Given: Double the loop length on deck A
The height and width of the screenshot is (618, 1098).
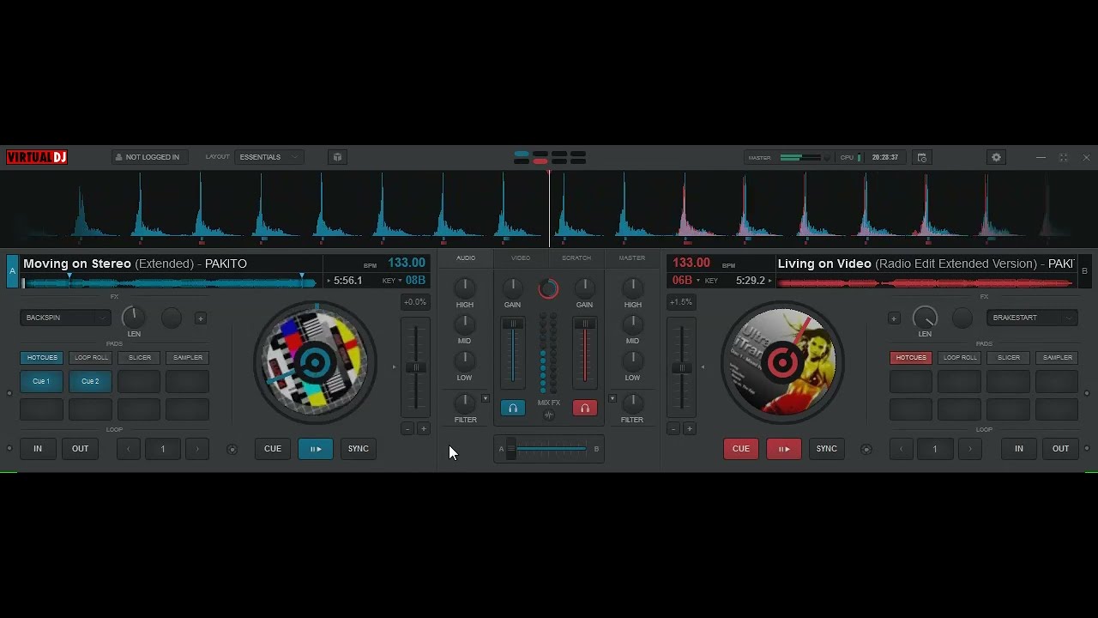Looking at the screenshot, I should (198, 449).
